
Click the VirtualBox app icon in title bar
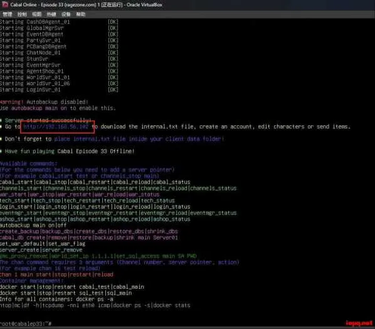[5, 4]
